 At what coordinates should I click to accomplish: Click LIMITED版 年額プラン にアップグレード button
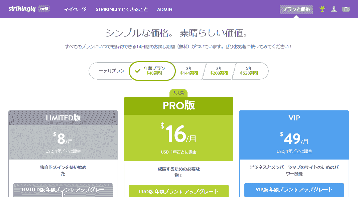click(63, 190)
